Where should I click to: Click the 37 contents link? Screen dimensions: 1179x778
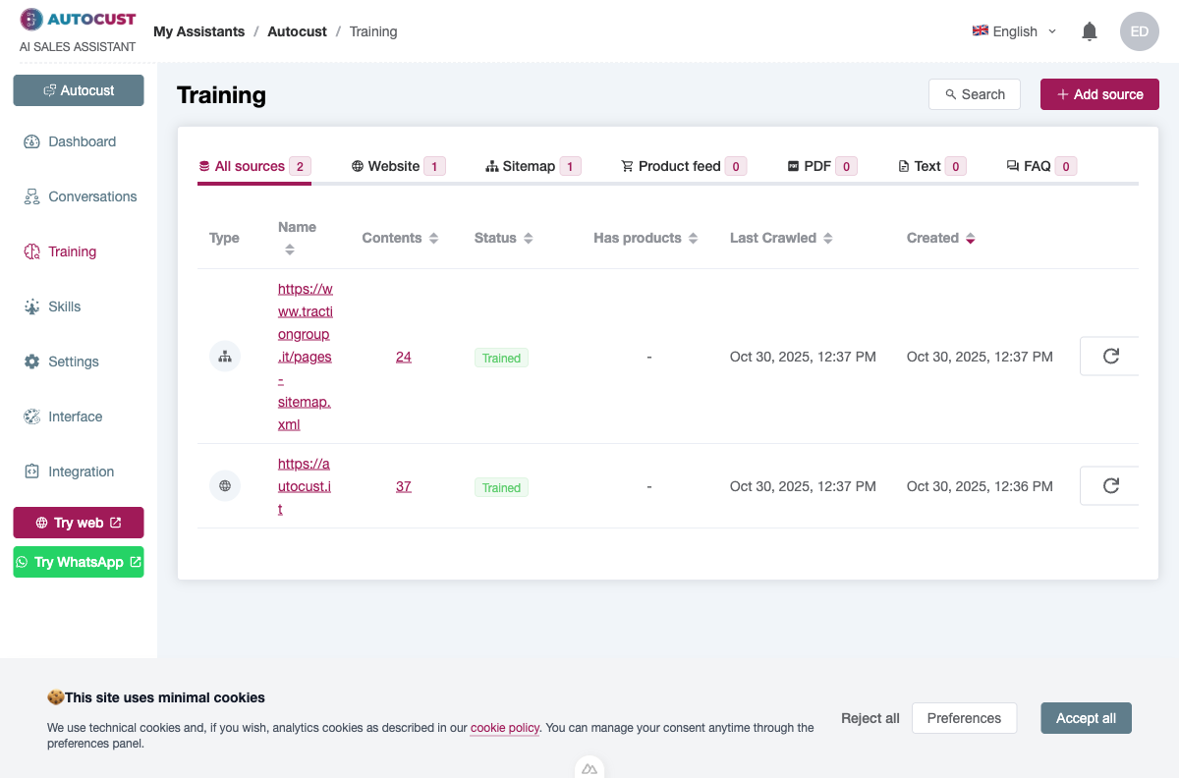point(403,485)
